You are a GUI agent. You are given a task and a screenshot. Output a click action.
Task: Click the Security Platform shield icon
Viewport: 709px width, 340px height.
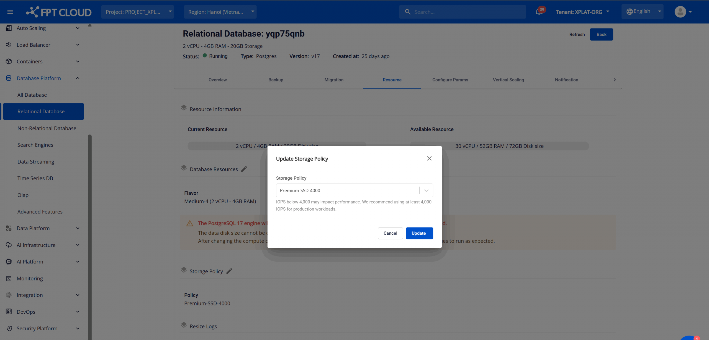pyautogui.click(x=9, y=328)
